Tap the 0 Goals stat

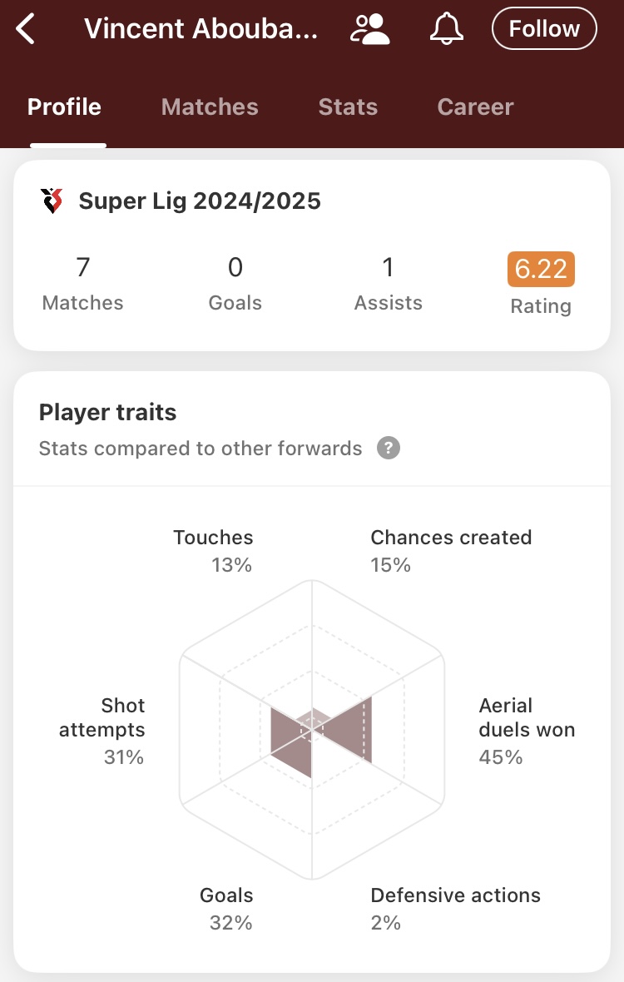[x=235, y=283]
